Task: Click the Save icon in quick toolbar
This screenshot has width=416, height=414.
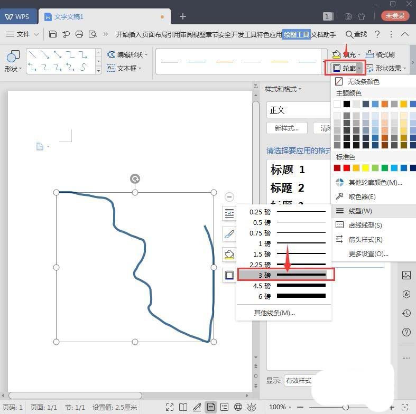Action: pyautogui.click(x=52, y=34)
